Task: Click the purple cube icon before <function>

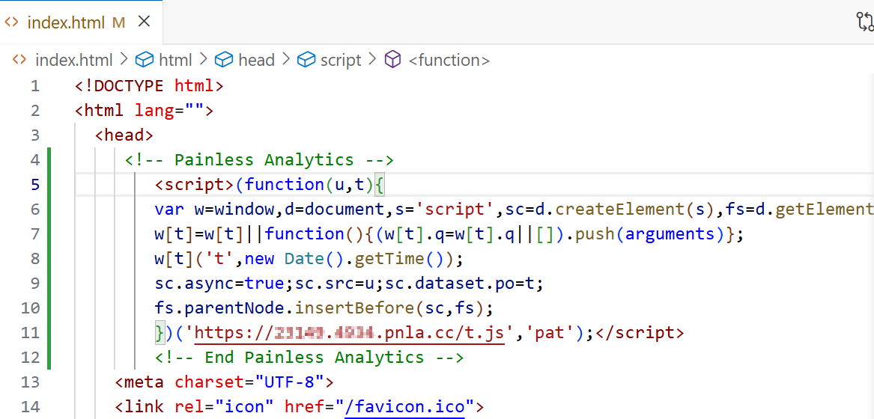Action: (393, 60)
